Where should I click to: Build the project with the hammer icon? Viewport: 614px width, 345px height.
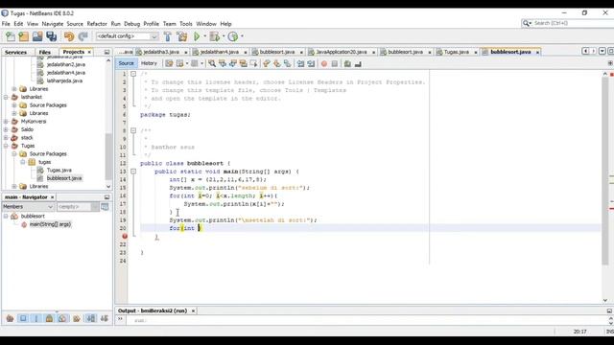(168, 36)
